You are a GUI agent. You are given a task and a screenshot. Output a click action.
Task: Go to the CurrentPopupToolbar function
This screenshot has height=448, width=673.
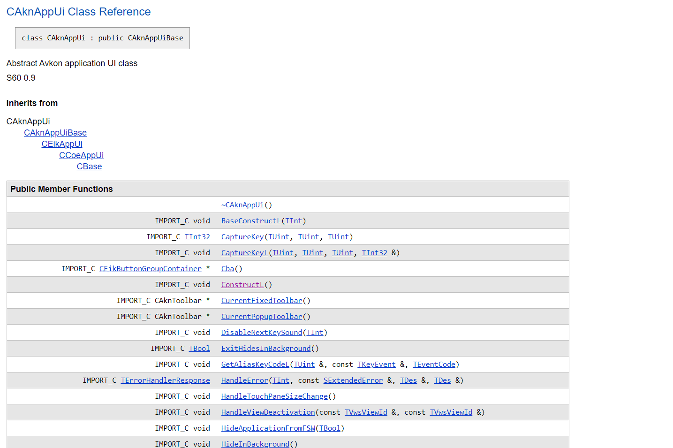click(x=262, y=317)
